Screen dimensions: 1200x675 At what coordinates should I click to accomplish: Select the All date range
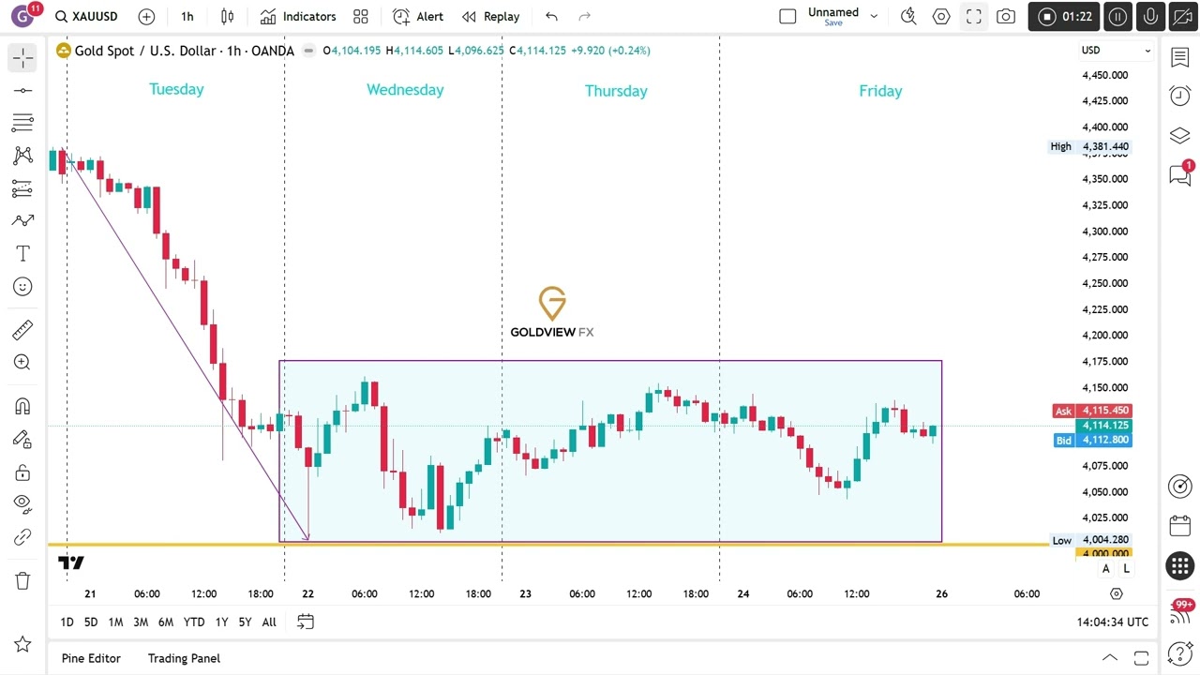[x=269, y=622]
